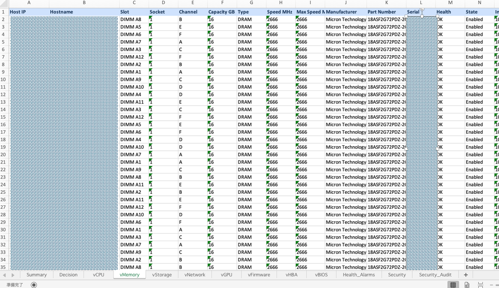The width and height of the screenshot is (499, 288).
Task: Open the Security_Audit sheet tab
Action: tap(435, 275)
